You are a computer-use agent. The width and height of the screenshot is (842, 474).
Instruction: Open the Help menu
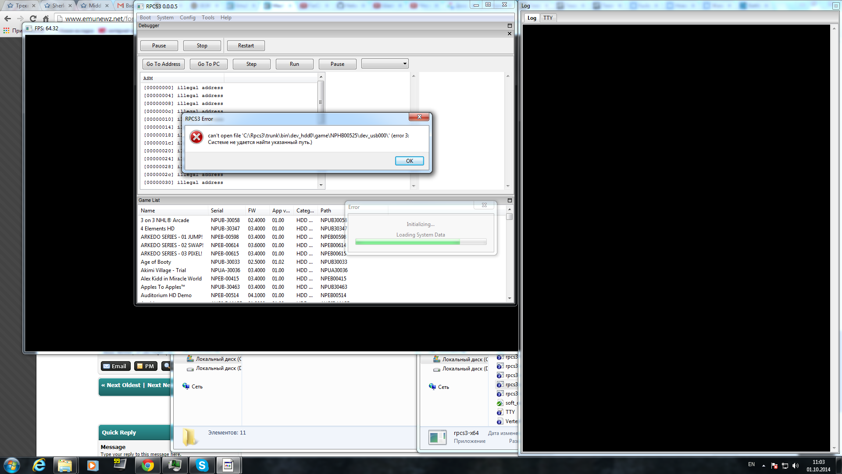pyautogui.click(x=226, y=18)
